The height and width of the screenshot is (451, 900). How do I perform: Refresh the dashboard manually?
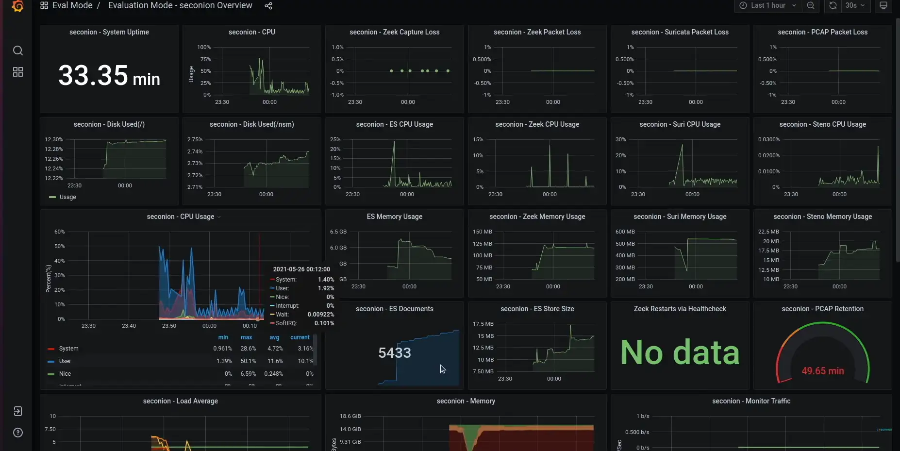pyautogui.click(x=832, y=6)
